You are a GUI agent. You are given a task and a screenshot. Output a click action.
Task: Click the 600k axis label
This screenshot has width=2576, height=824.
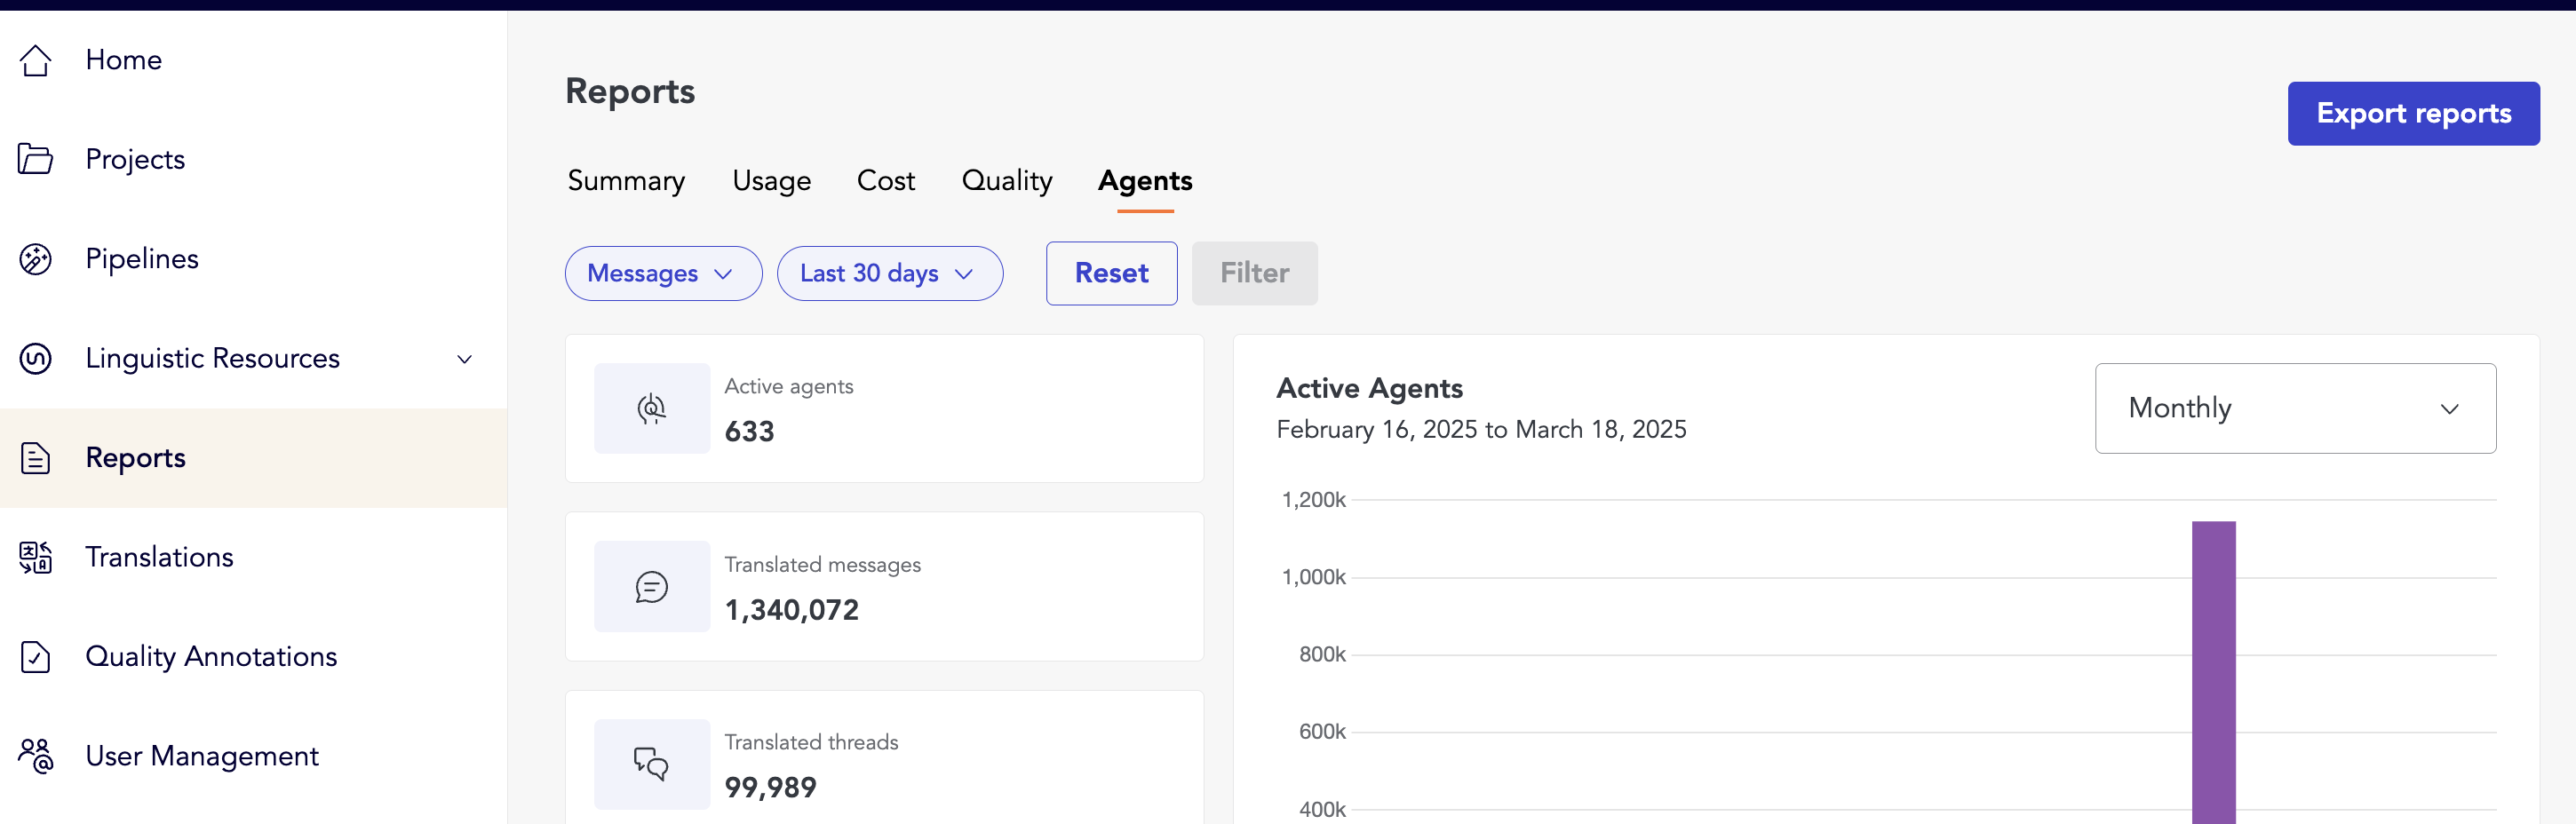(1322, 732)
